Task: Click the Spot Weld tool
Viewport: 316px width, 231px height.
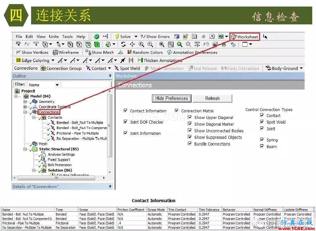Action: coord(127,68)
